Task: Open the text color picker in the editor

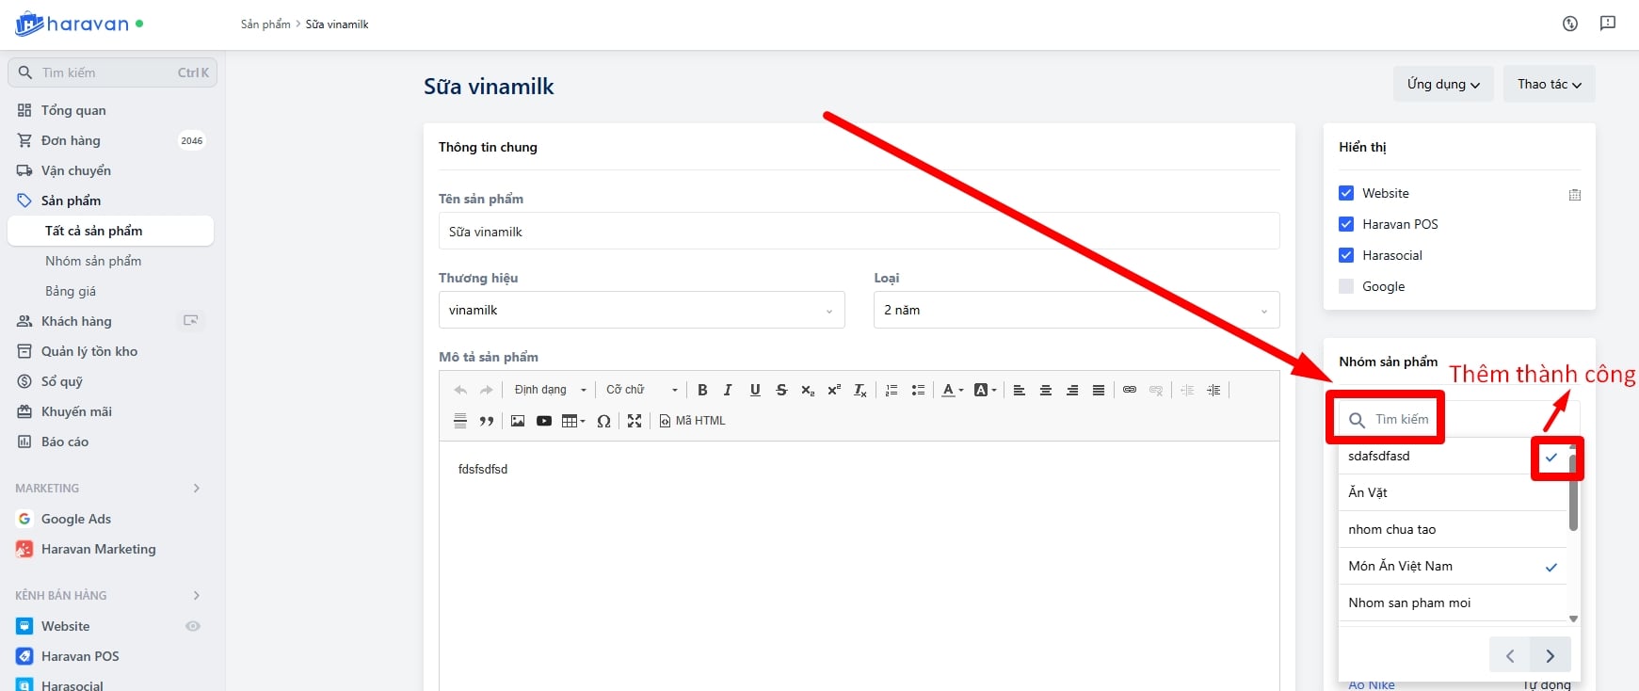Action: click(952, 390)
